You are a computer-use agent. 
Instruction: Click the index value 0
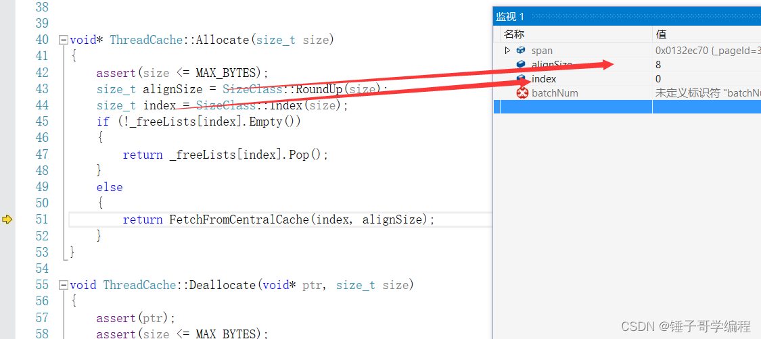[658, 78]
